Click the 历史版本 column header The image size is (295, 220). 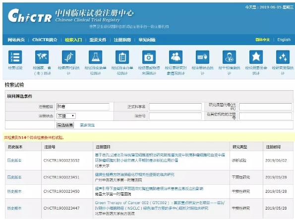pos(15,147)
